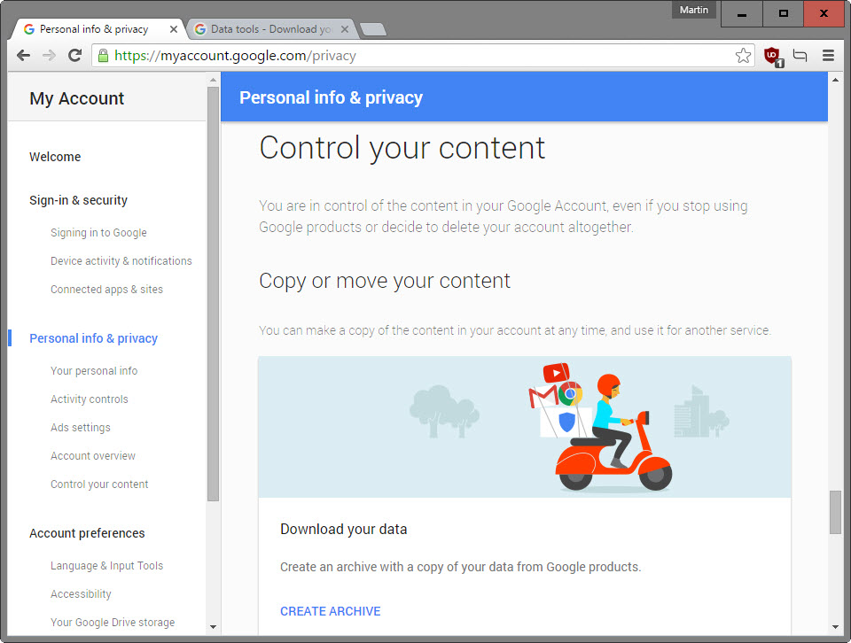Open Language & Input Tools
This screenshot has width=851, height=643.
(x=107, y=565)
